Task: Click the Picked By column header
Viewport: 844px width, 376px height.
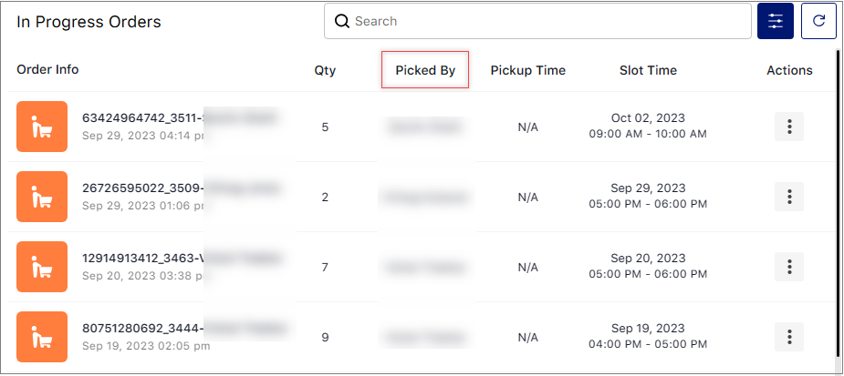Action: click(x=425, y=70)
